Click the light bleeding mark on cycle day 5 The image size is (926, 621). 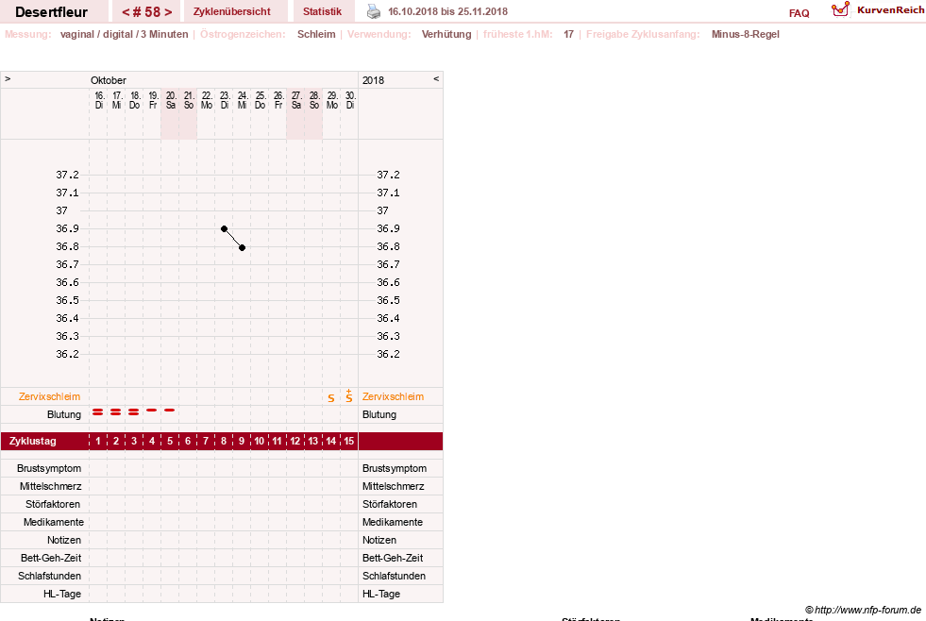[170, 410]
